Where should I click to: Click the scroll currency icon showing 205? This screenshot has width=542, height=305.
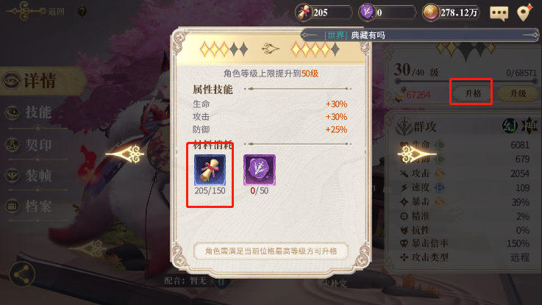(304, 12)
